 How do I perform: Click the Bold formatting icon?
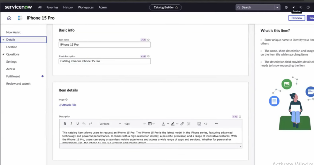[65, 124]
